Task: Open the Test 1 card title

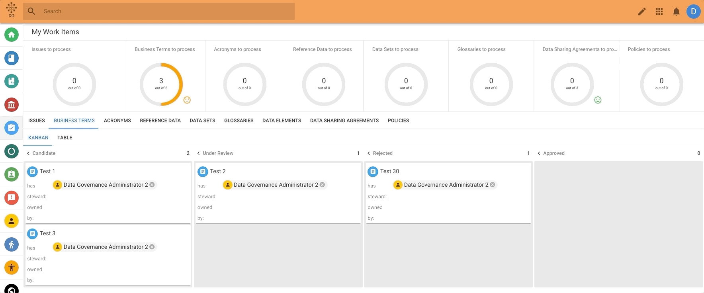Action: pos(47,171)
